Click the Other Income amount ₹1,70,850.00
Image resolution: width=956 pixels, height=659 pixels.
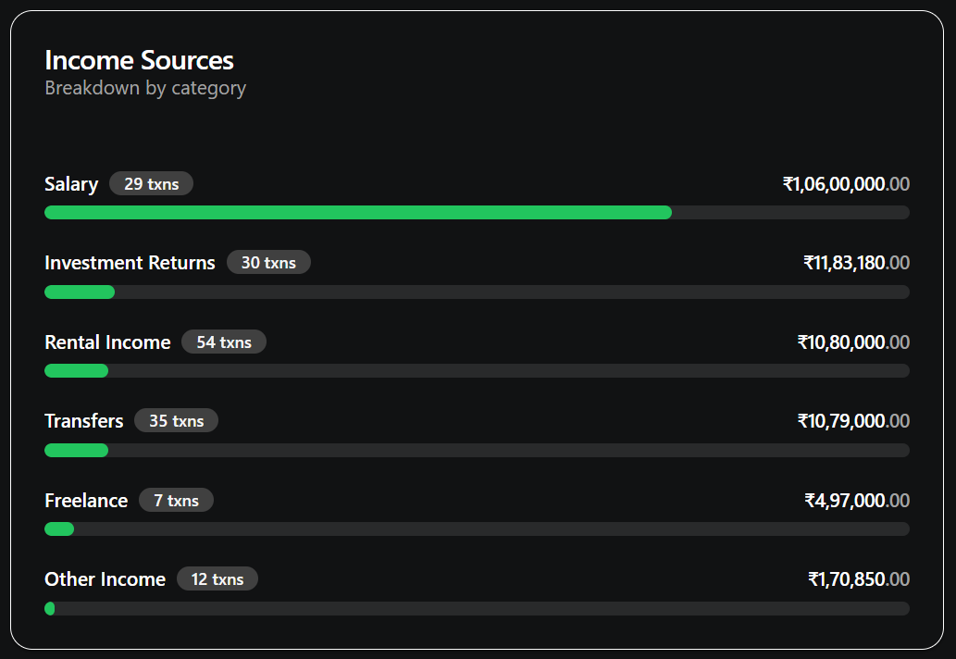pos(859,579)
